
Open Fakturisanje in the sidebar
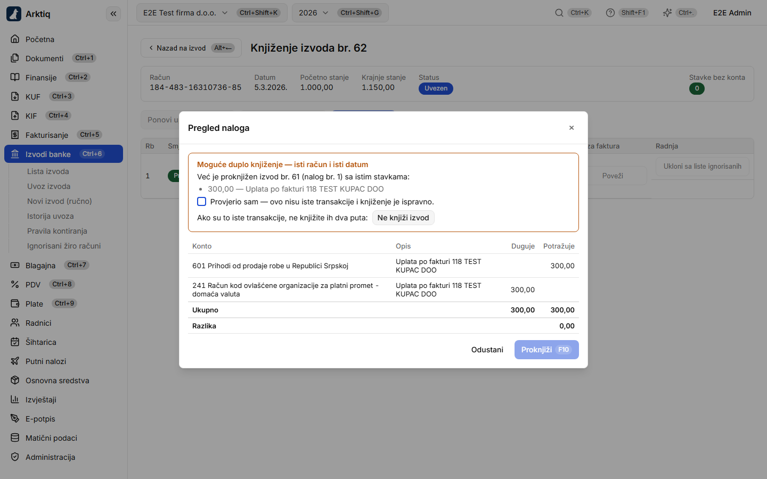coord(63,135)
